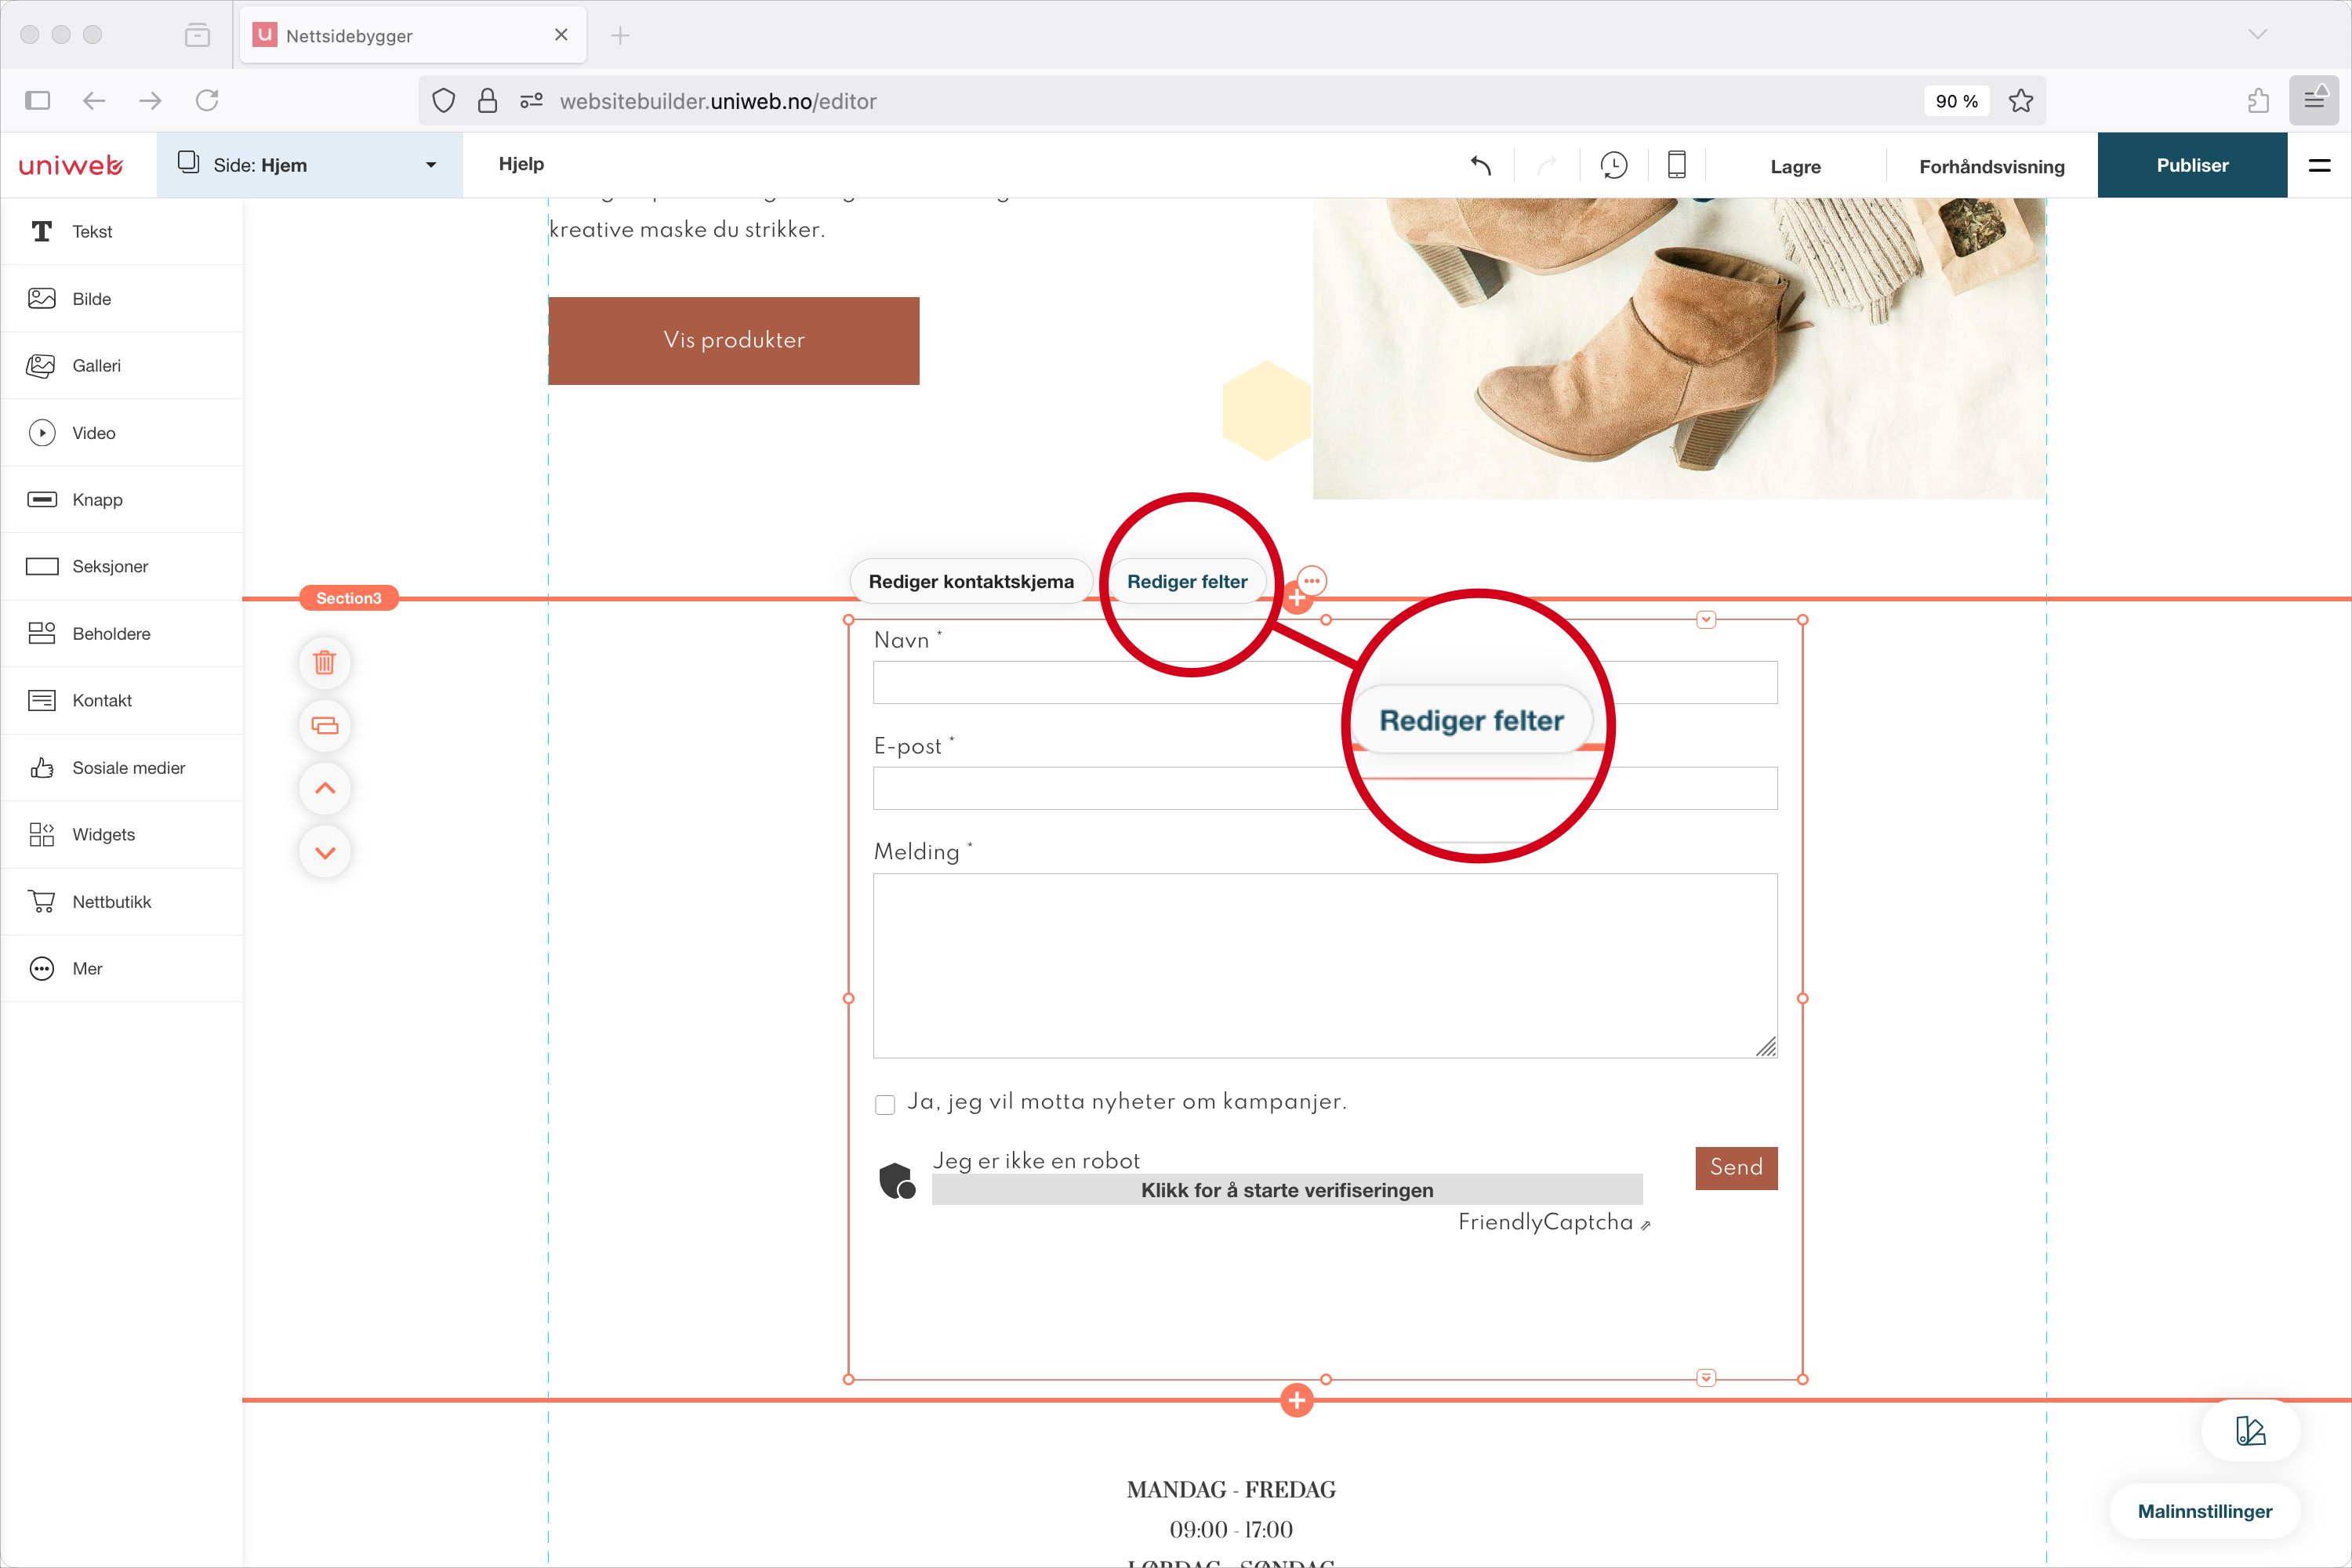2352x1568 pixels.
Task: Select the Tekst element tool
Action: (121, 231)
